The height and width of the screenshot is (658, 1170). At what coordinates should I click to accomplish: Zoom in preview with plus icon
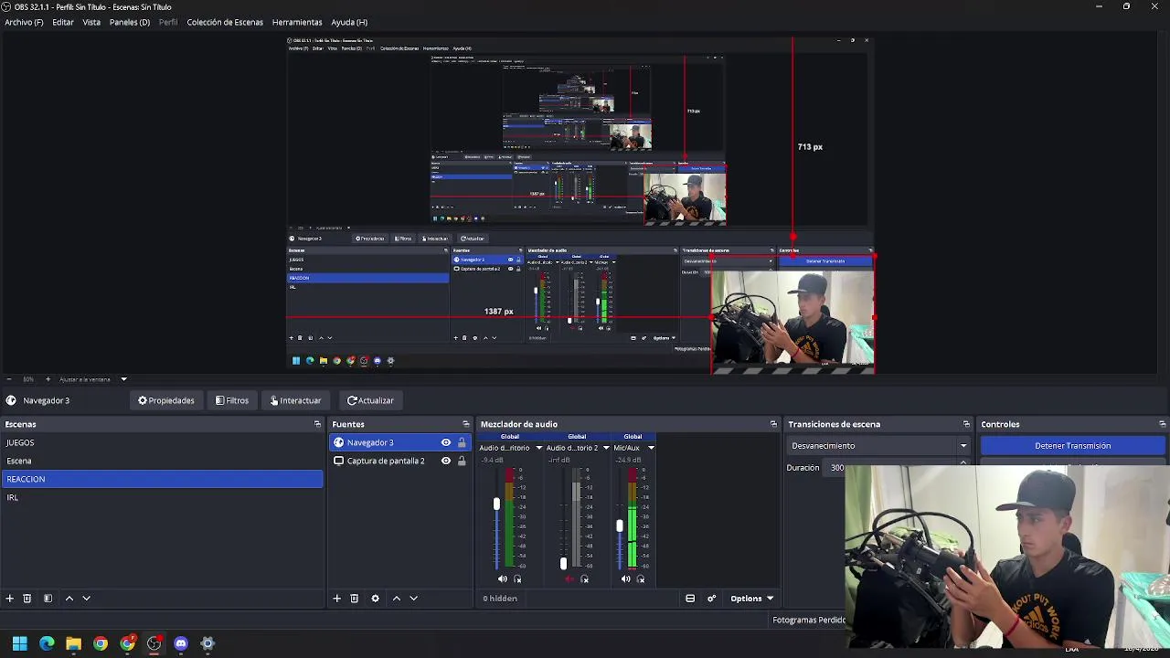coord(48,379)
